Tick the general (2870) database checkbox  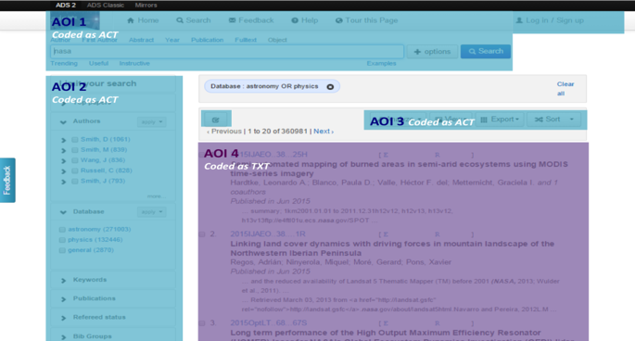pos(62,250)
